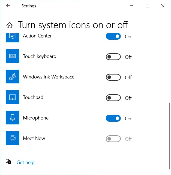Minimize the Settings window
The width and height of the screenshot is (171, 175).
click(132, 6)
